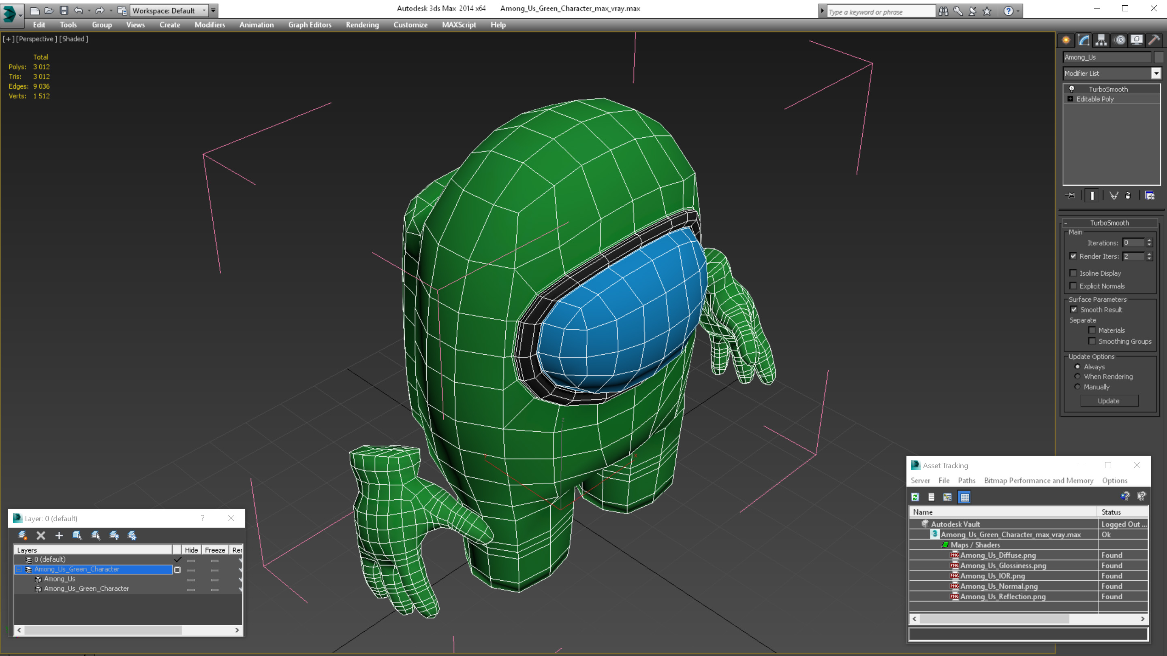Click the object color swatch next to name
Screen dimensions: 1167x656
[1158, 57]
